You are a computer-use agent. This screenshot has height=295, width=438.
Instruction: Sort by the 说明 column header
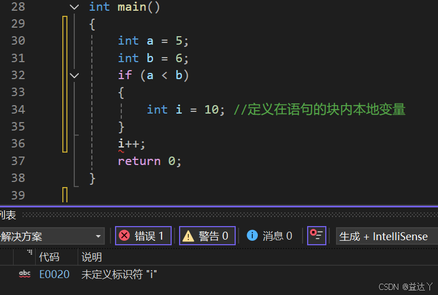(x=92, y=257)
